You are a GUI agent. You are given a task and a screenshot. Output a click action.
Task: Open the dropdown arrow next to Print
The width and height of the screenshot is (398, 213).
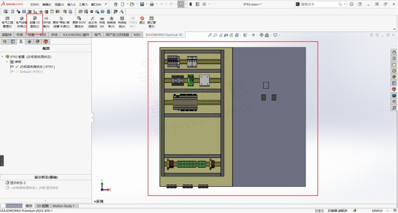156,4
